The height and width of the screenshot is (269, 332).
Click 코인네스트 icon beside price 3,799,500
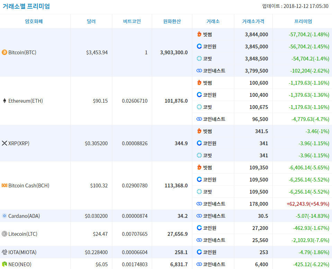tap(199, 71)
